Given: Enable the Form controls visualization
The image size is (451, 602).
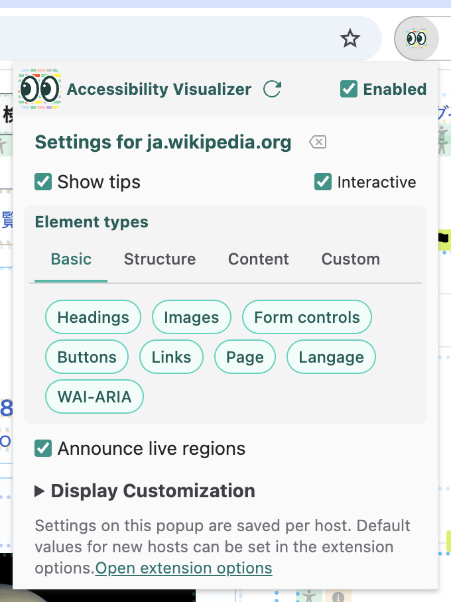Looking at the screenshot, I should (306, 317).
